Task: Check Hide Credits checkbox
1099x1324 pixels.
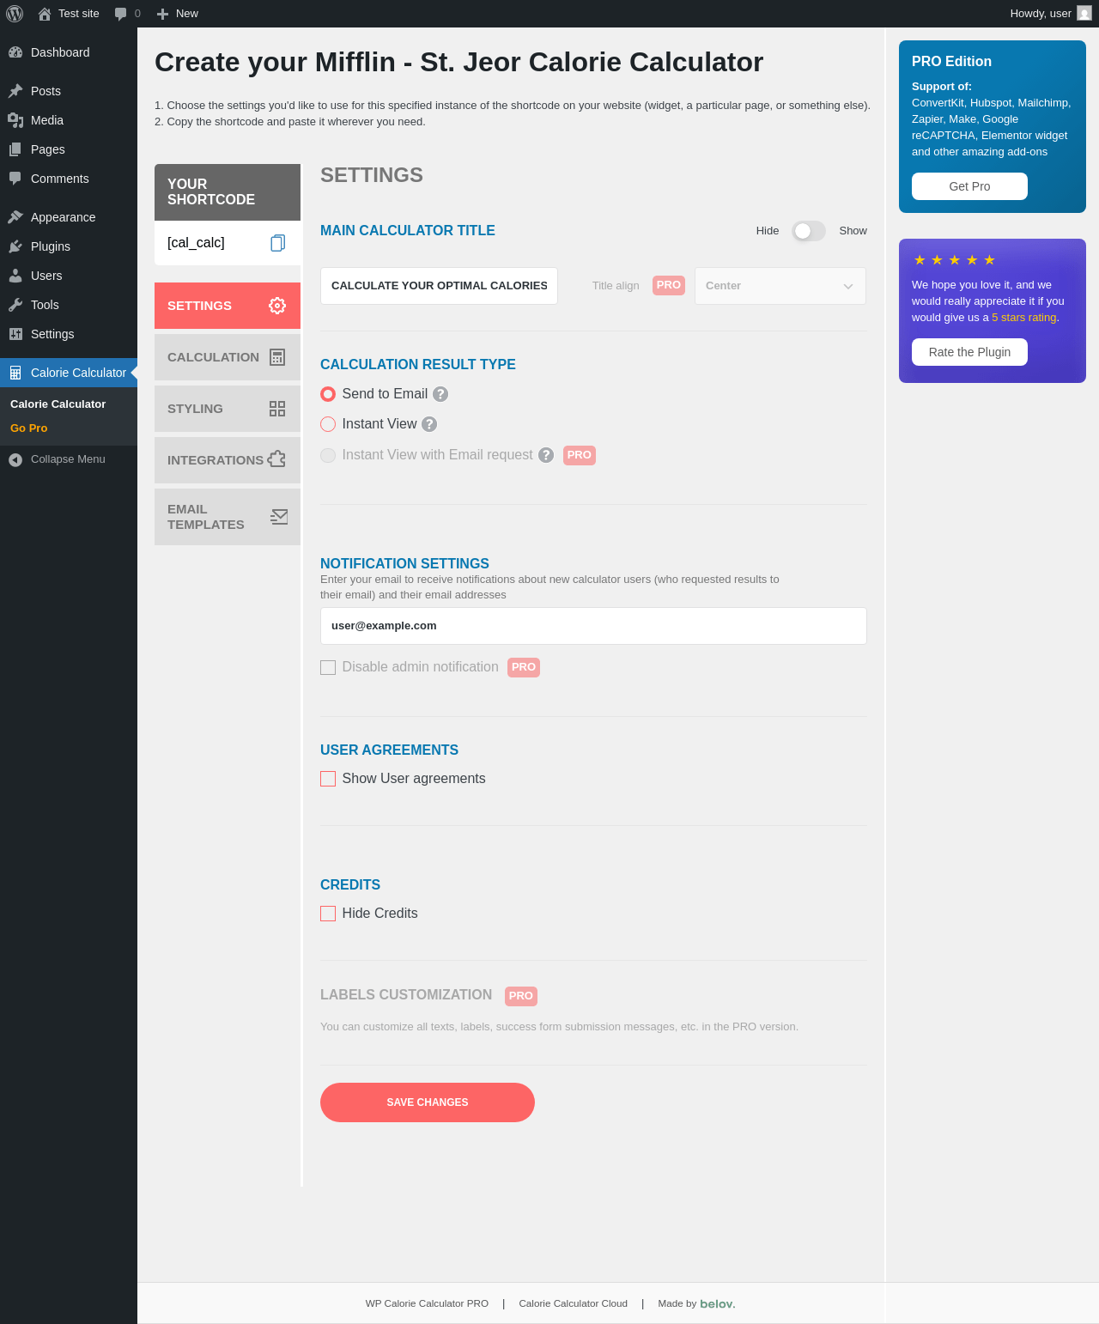Action: pyautogui.click(x=328, y=914)
